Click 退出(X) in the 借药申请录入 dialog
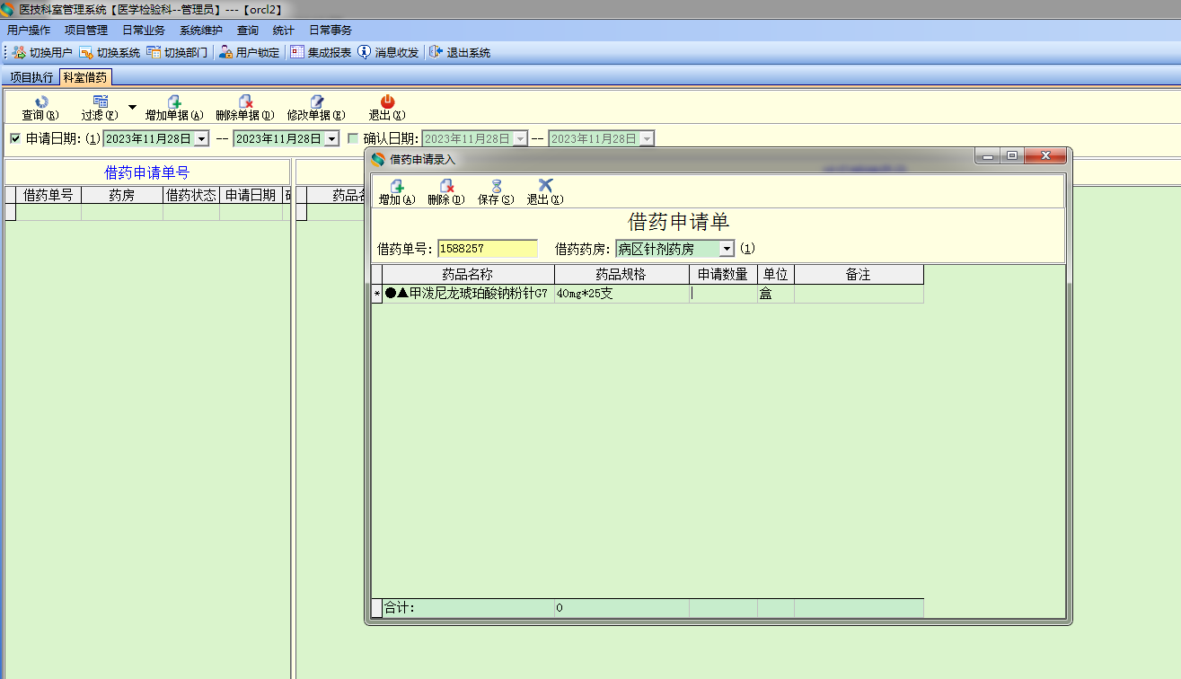The width and height of the screenshot is (1181, 679). pos(545,192)
